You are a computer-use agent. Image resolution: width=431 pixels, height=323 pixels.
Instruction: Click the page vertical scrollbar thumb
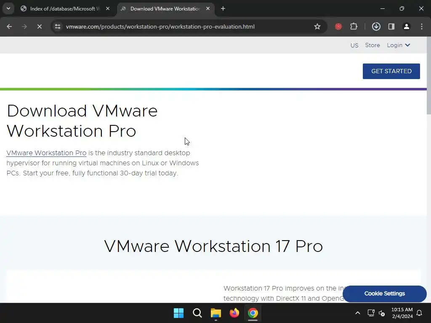click(x=429, y=76)
